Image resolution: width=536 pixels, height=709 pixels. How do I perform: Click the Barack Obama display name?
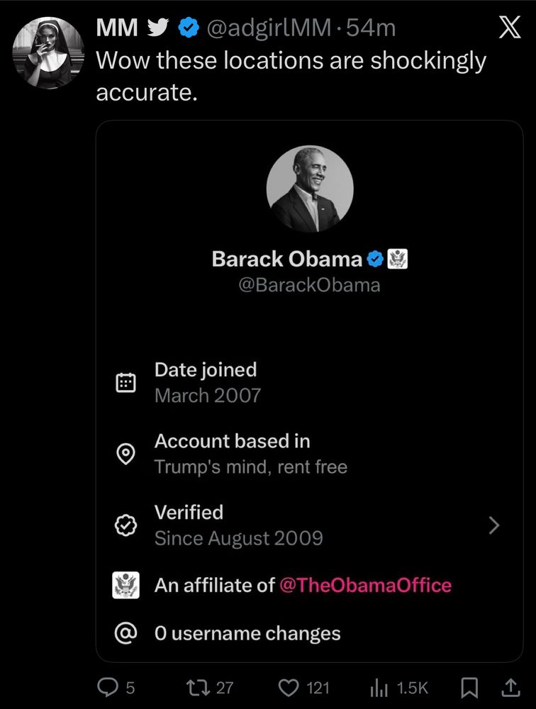[287, 259]
